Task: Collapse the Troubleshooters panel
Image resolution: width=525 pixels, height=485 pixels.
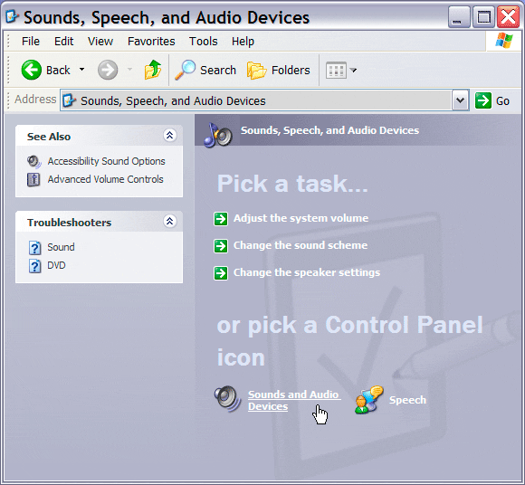Action: coord(170,222)
